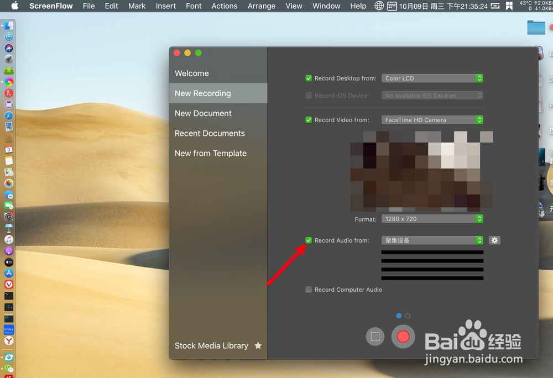Open the Mark menu
Image resolution: width=553 pixels, height=378 pixels.
[137, 6]
